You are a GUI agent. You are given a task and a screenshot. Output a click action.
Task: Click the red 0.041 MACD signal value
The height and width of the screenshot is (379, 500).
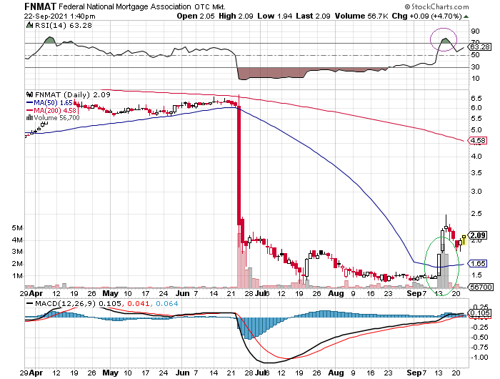(138, 303)
